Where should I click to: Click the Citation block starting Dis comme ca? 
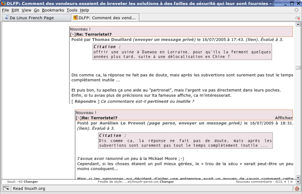(x=185, y=141)
